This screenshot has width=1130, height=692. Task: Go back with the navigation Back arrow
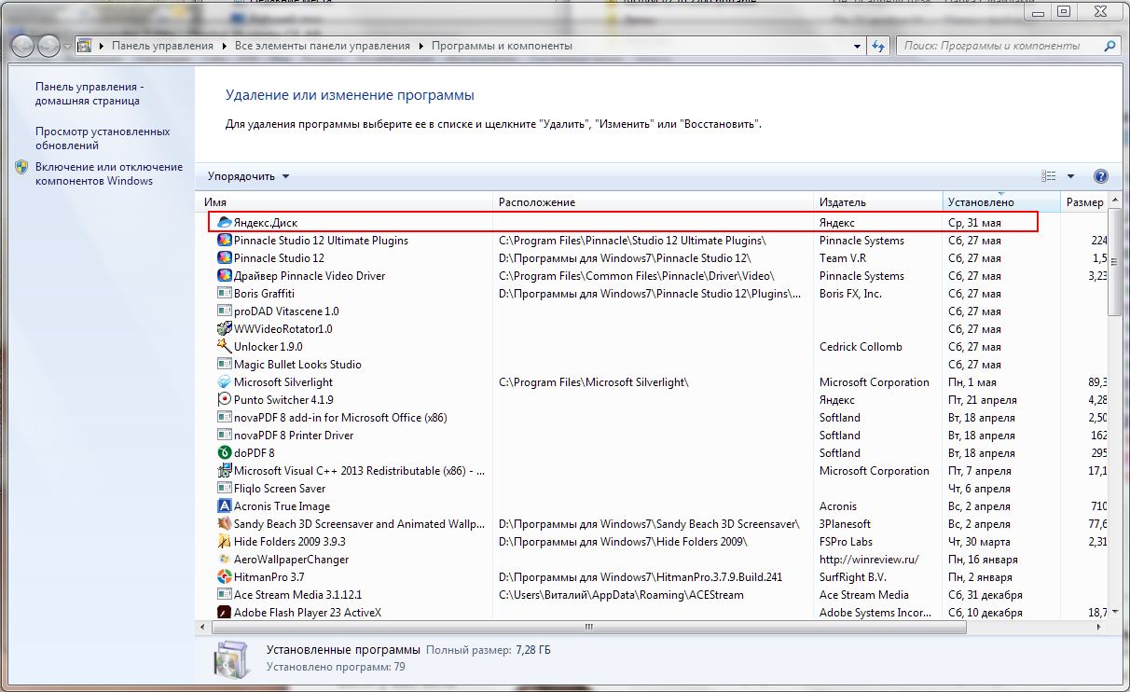tap(23, 45)
